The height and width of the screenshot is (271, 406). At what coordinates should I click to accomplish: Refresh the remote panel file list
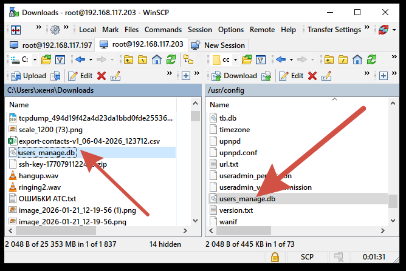point(371,60)
